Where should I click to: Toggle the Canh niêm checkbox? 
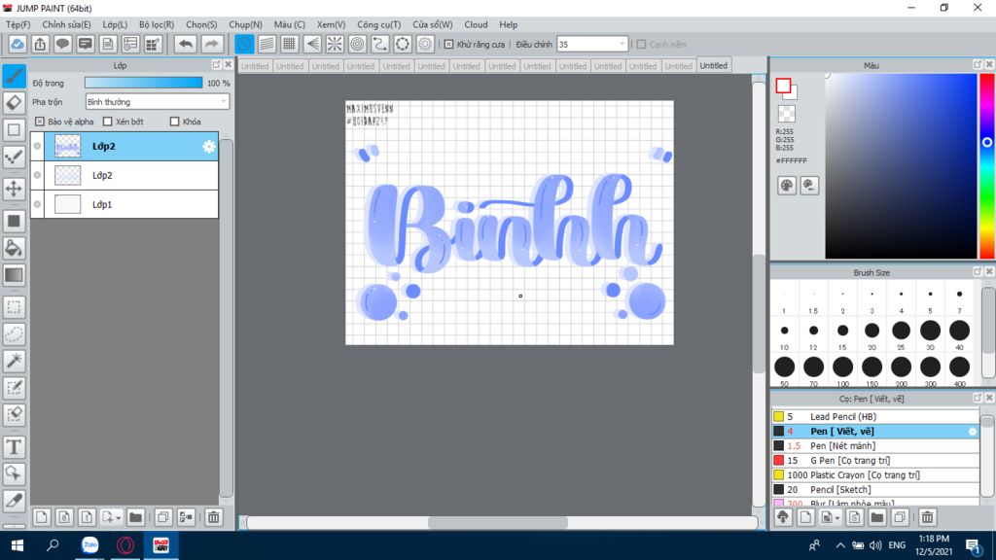pyautogui.click(x=642, y=45)
